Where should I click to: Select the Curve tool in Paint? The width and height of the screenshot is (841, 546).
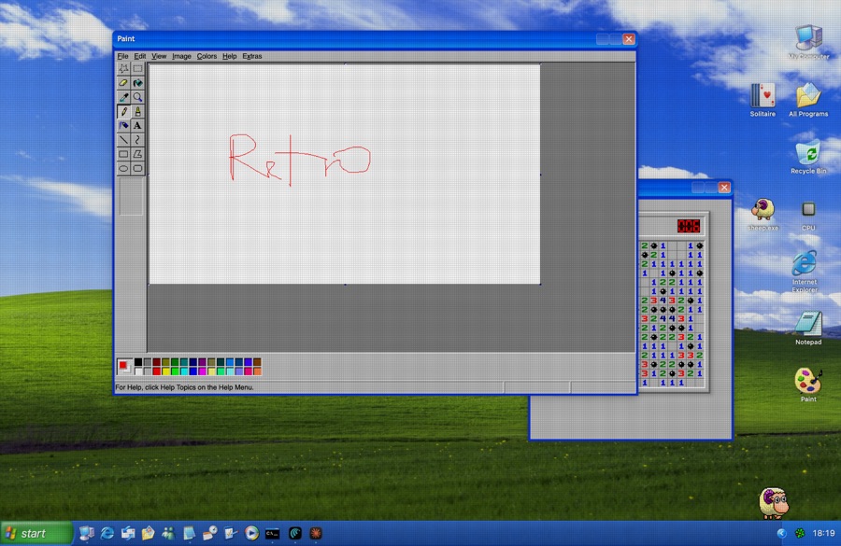pyautogui.click(x=138, y=140)
